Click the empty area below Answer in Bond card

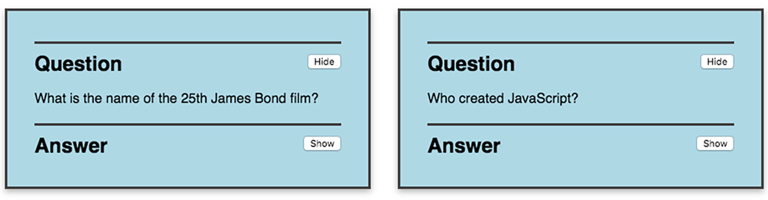point(188,171)
